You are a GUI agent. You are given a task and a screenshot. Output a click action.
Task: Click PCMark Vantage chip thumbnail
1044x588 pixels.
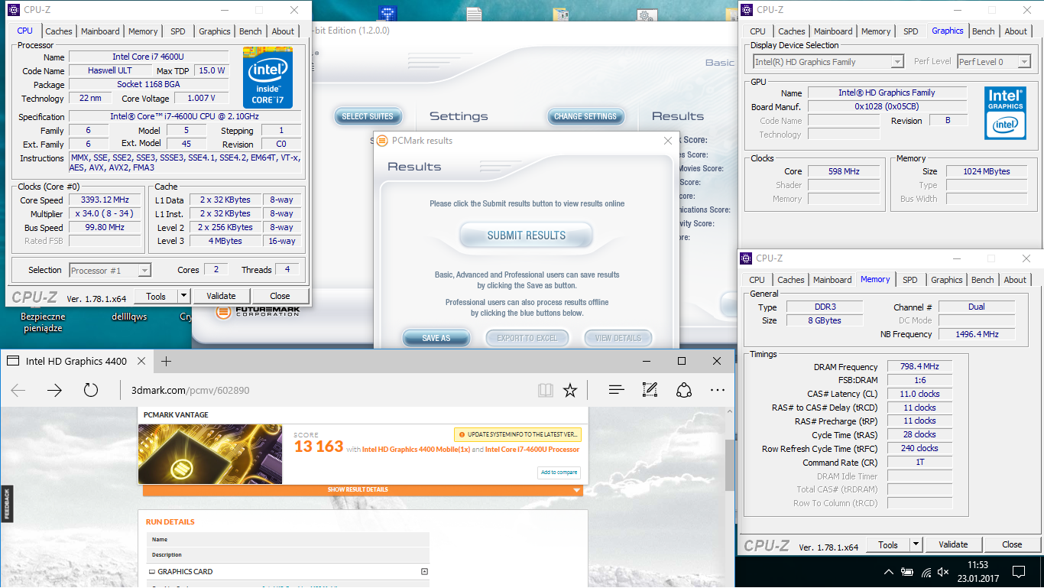210,454
